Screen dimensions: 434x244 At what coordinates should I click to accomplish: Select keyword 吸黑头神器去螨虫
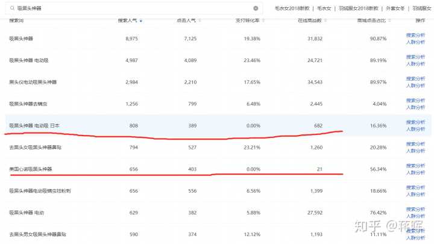(28, 104)
